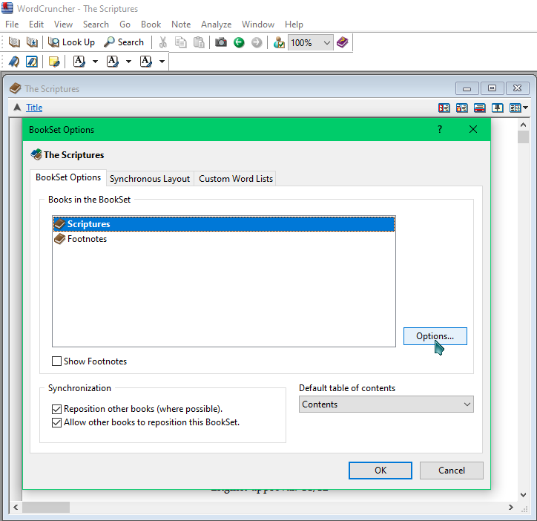
Task: Click the yellow square pane layout icon
Action: [x=462, y=108]
